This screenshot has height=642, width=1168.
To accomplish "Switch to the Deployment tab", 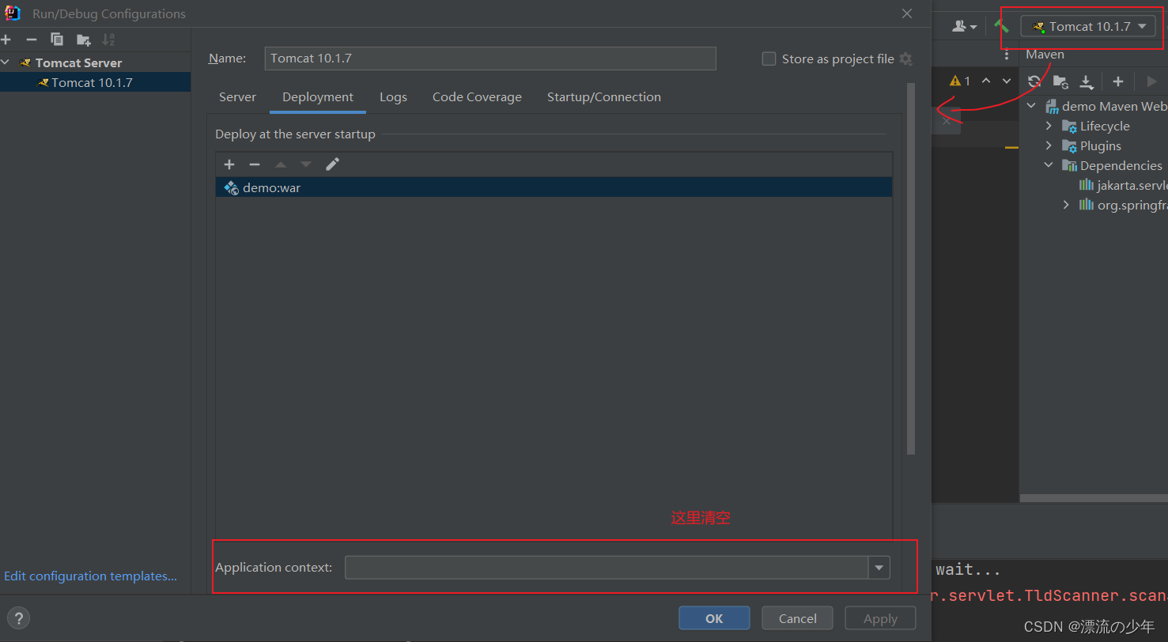I will click(x=318, y=97).
